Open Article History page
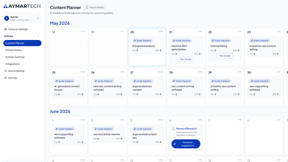 coord(14,50)
